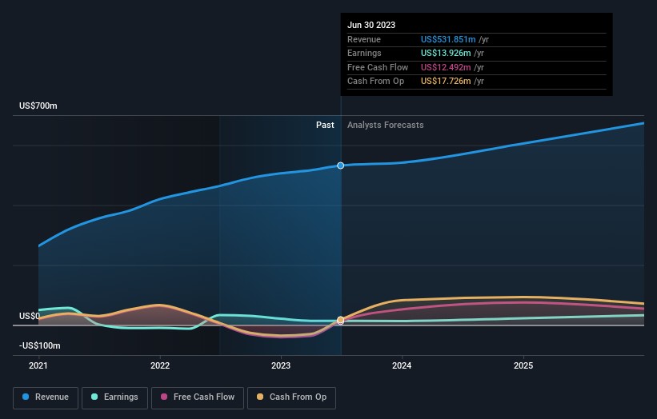
Task: Click the blue Revenue legend dot
Action: pos(26,397)
